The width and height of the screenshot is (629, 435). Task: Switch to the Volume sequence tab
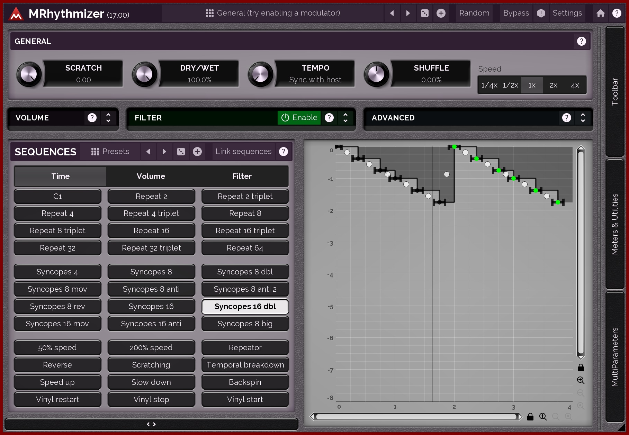[x=151, y=176]
